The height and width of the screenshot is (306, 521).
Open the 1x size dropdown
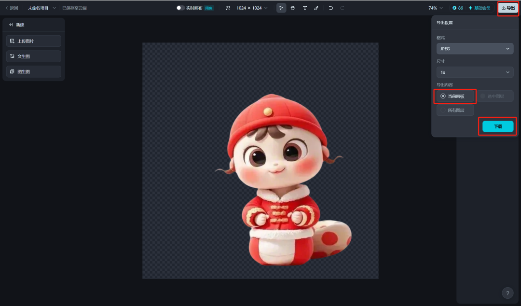475,72
